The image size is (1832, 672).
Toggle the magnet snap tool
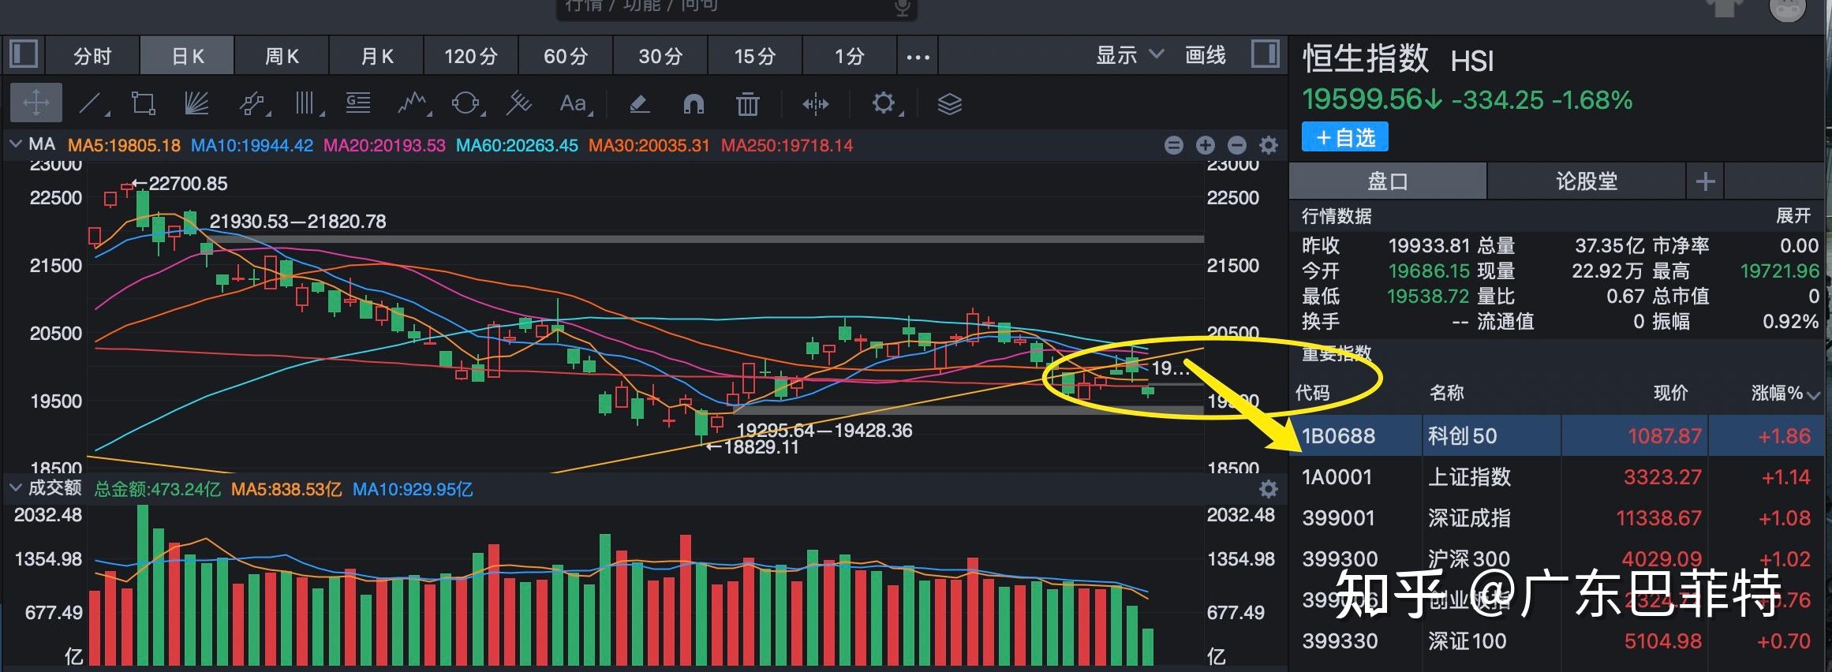click(694, 103)
